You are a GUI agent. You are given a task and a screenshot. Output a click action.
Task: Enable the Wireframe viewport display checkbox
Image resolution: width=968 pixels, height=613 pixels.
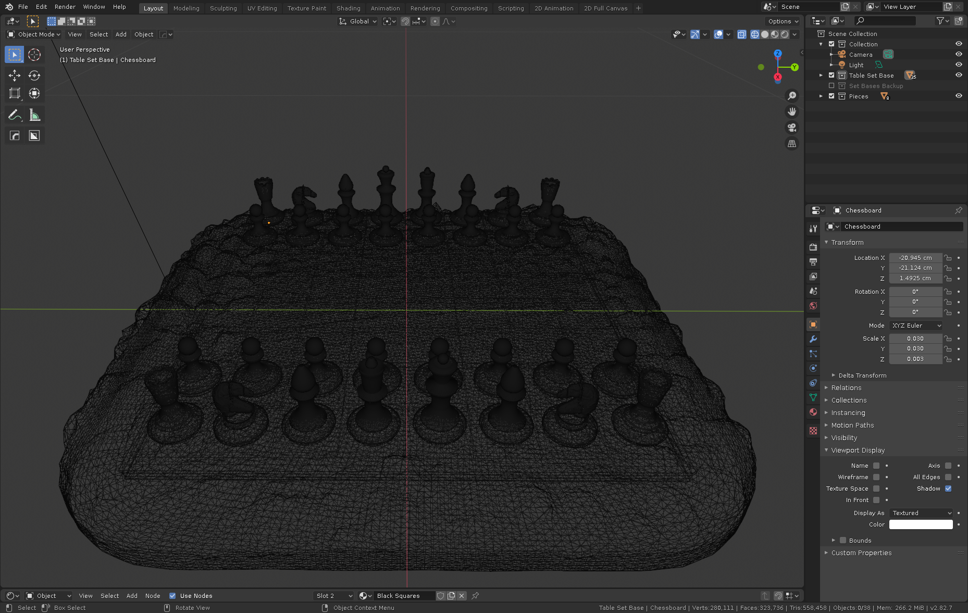pos(876,477)
